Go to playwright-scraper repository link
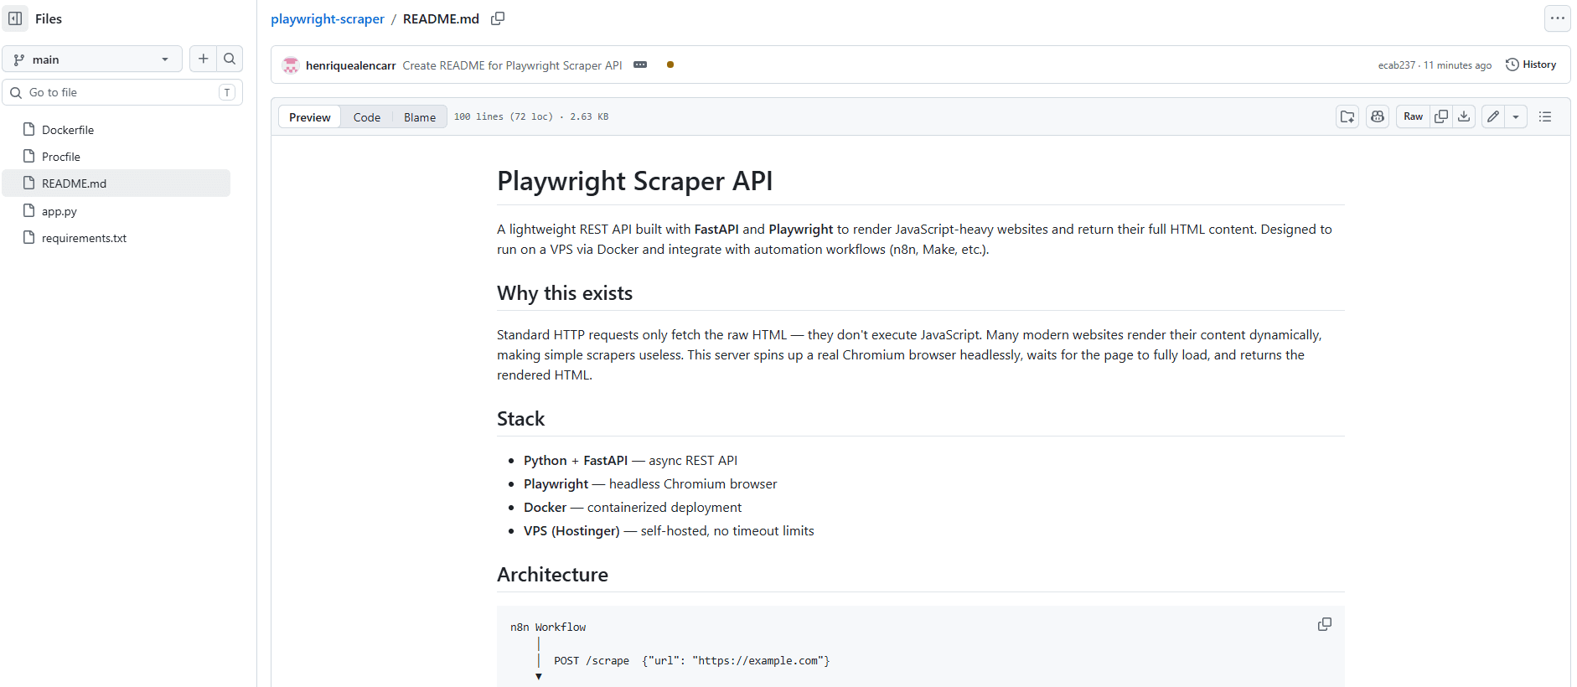1577x687 pixels. (x=328, y=18)
